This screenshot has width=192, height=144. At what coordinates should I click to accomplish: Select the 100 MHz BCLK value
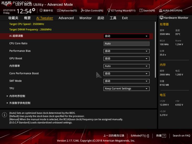[x=164, y=44]
